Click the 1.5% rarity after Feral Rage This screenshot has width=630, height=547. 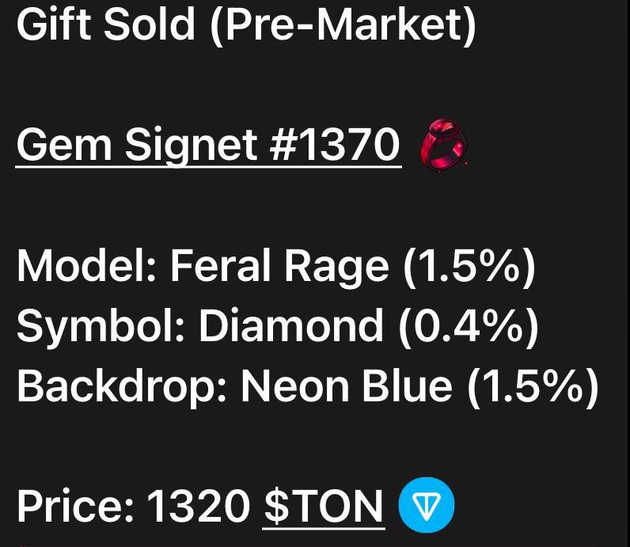point(469,268)
